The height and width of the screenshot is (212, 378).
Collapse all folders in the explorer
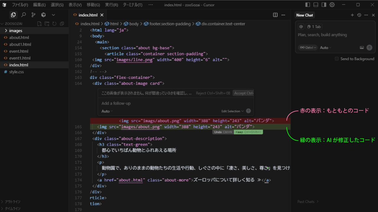62,24
